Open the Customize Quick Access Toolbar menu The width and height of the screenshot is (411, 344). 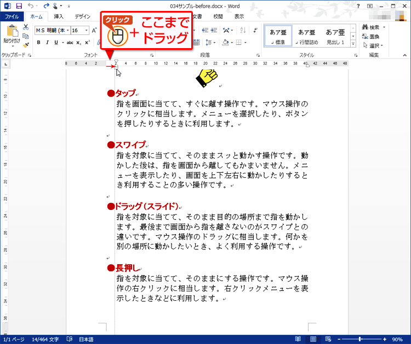click(68, 6)
